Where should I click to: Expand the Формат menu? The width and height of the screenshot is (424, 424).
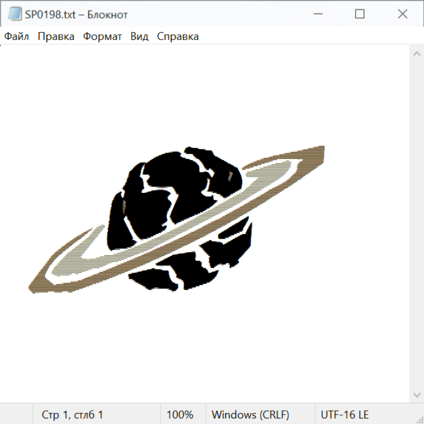[x=102, y=36]
